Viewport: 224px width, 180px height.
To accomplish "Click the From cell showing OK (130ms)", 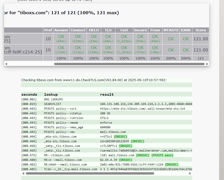I will [155, 50].
